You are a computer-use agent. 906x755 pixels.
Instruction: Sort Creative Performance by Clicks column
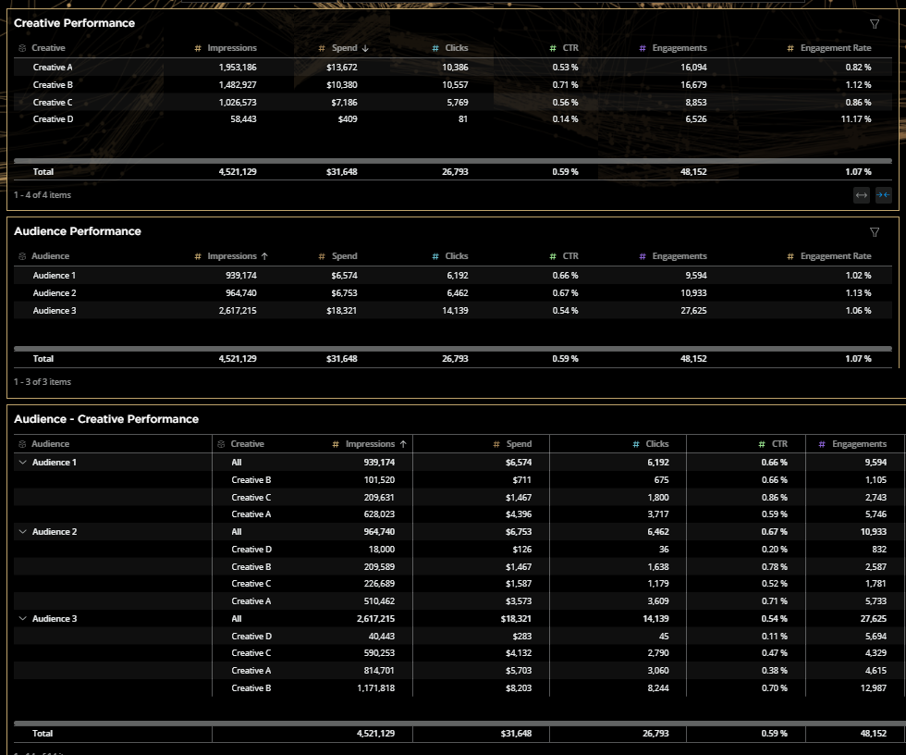(x=456, y=48)
